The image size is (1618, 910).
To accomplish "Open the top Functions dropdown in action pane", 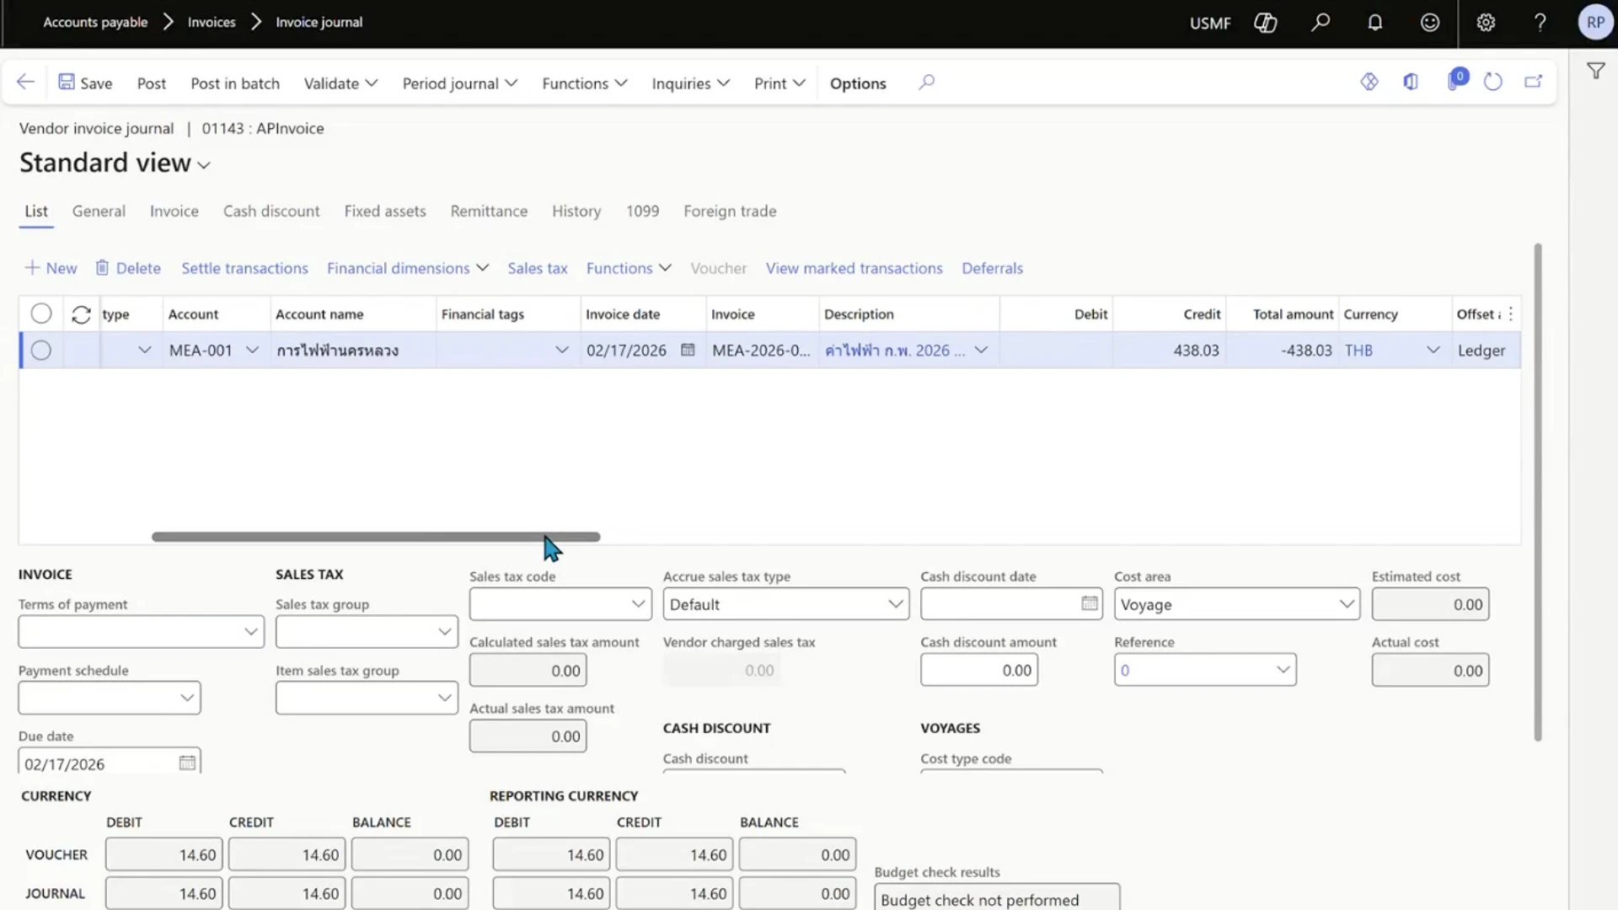I will click(x=584, y=83).
